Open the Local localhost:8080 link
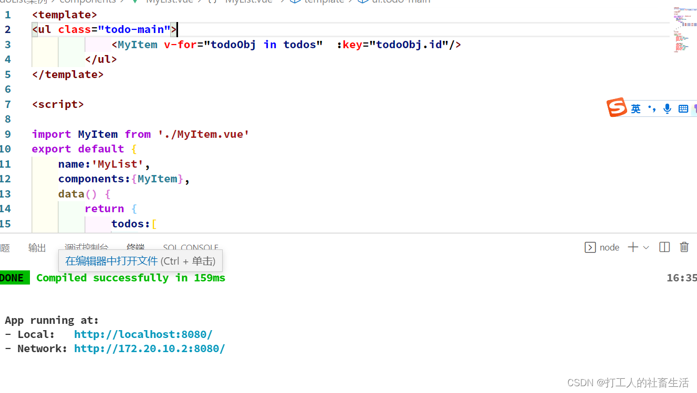Screen dimensions: 697x393 (143, 334)
